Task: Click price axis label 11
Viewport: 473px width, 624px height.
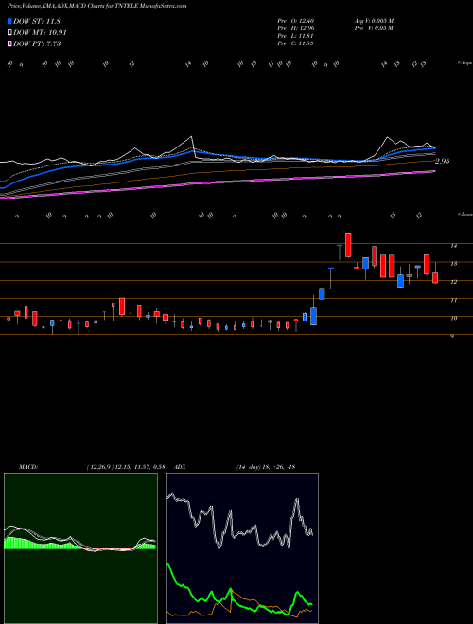Action: click(453, 300)
